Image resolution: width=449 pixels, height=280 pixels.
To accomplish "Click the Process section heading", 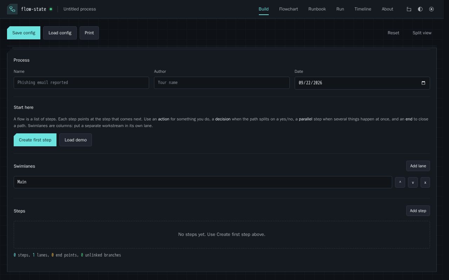I will [21, 60].
